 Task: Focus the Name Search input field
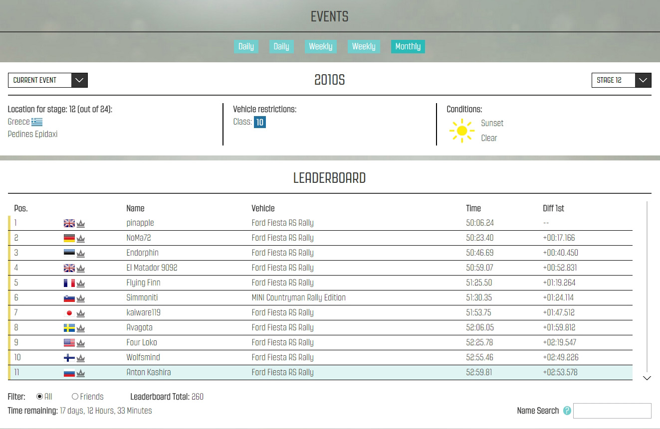pos(612,411)
